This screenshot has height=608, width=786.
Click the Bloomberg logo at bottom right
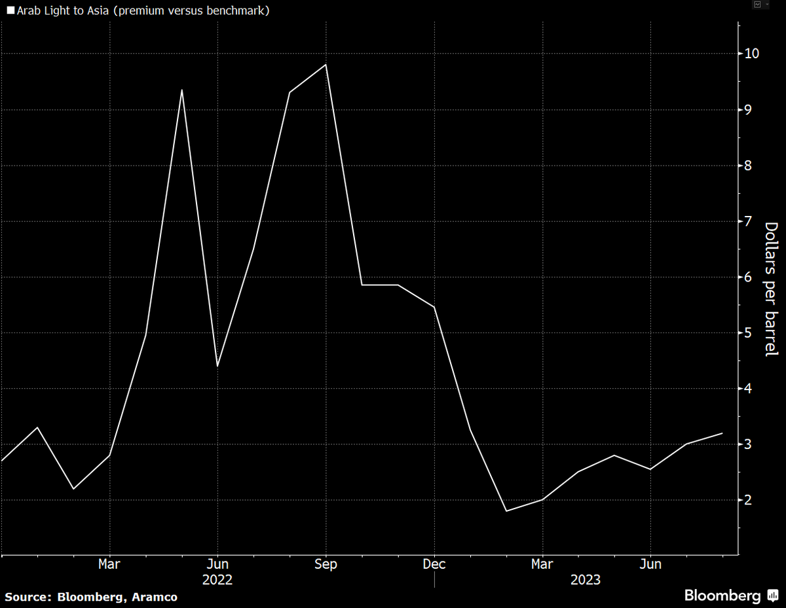[732, 596]
